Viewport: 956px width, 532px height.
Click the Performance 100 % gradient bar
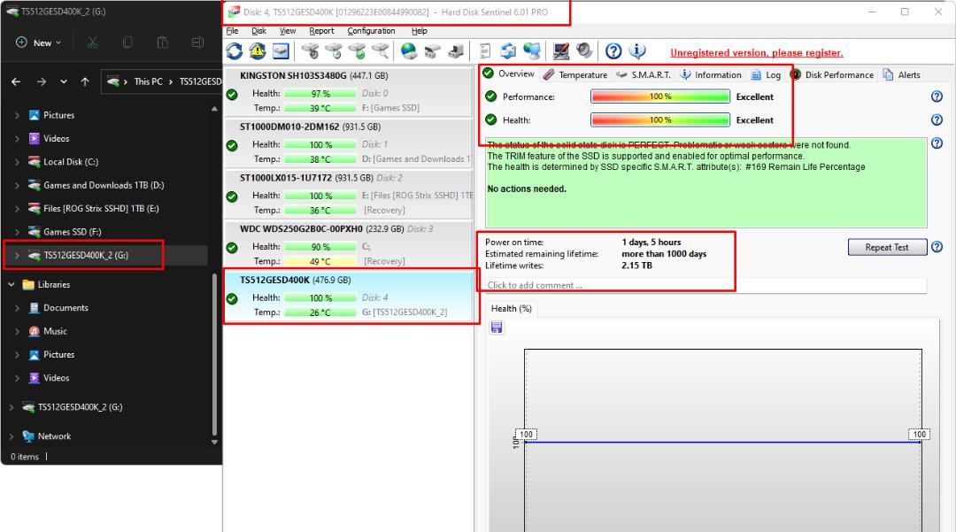click(x=659, y=96)
